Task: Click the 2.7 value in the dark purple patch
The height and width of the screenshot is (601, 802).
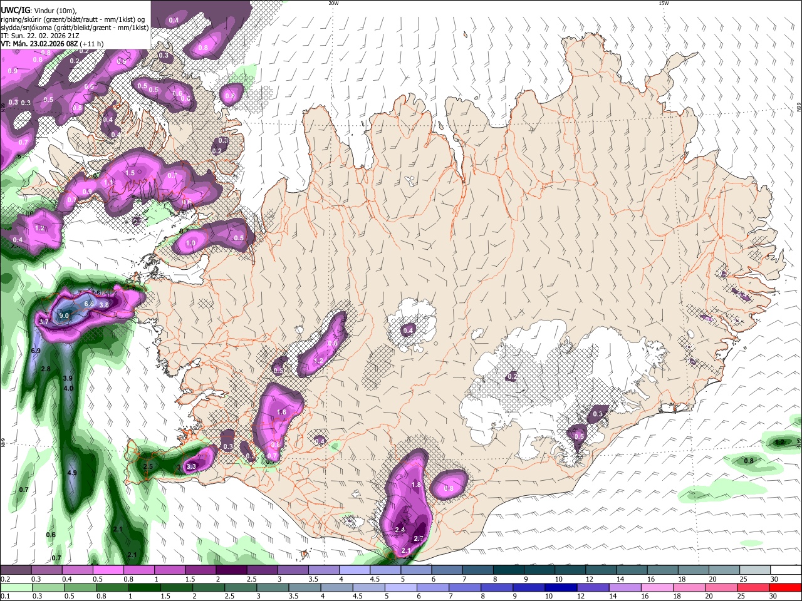Action: (x=419, y=539)
